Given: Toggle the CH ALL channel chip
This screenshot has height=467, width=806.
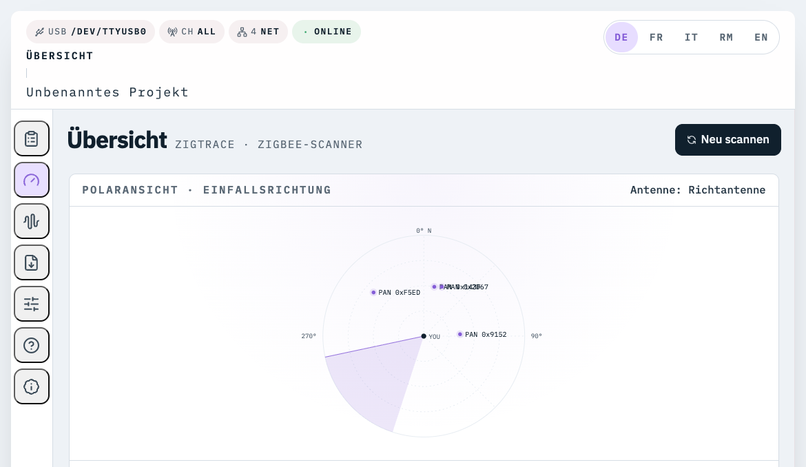Looking at the screenshot, I should click(x=192, y=32).
